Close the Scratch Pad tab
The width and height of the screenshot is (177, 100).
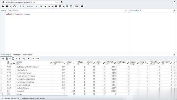tap(141, 10)
